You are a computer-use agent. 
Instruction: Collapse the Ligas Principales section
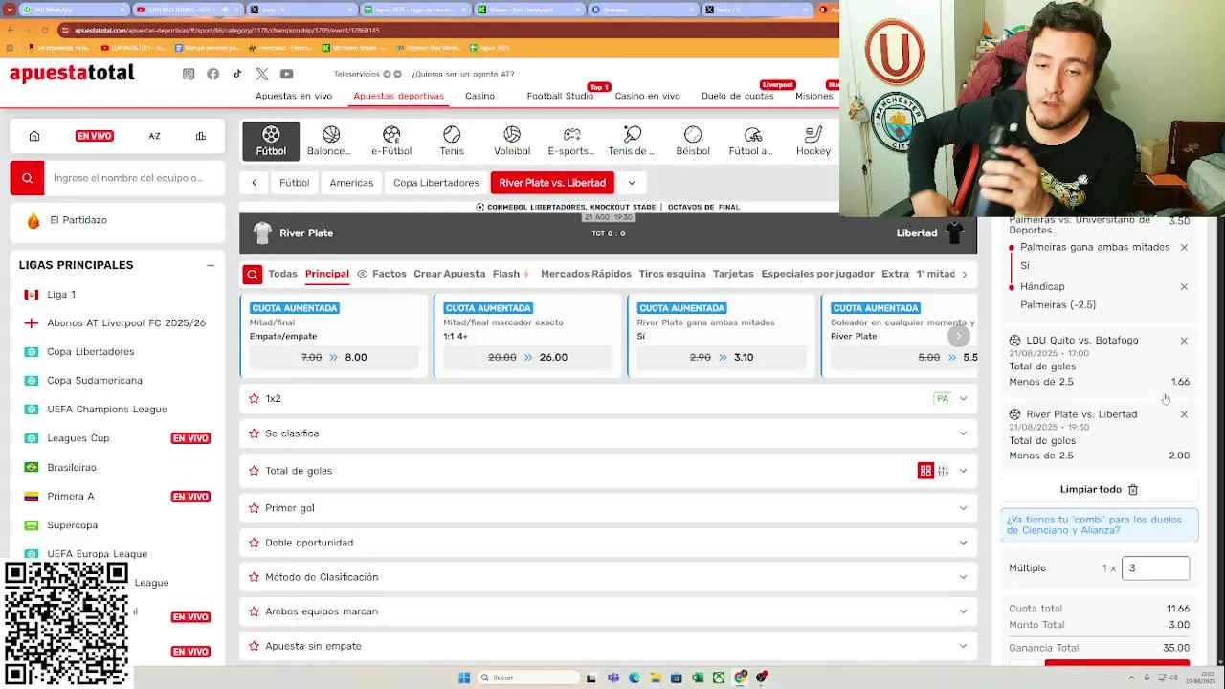pyautogui.click(x=211, y=265)
